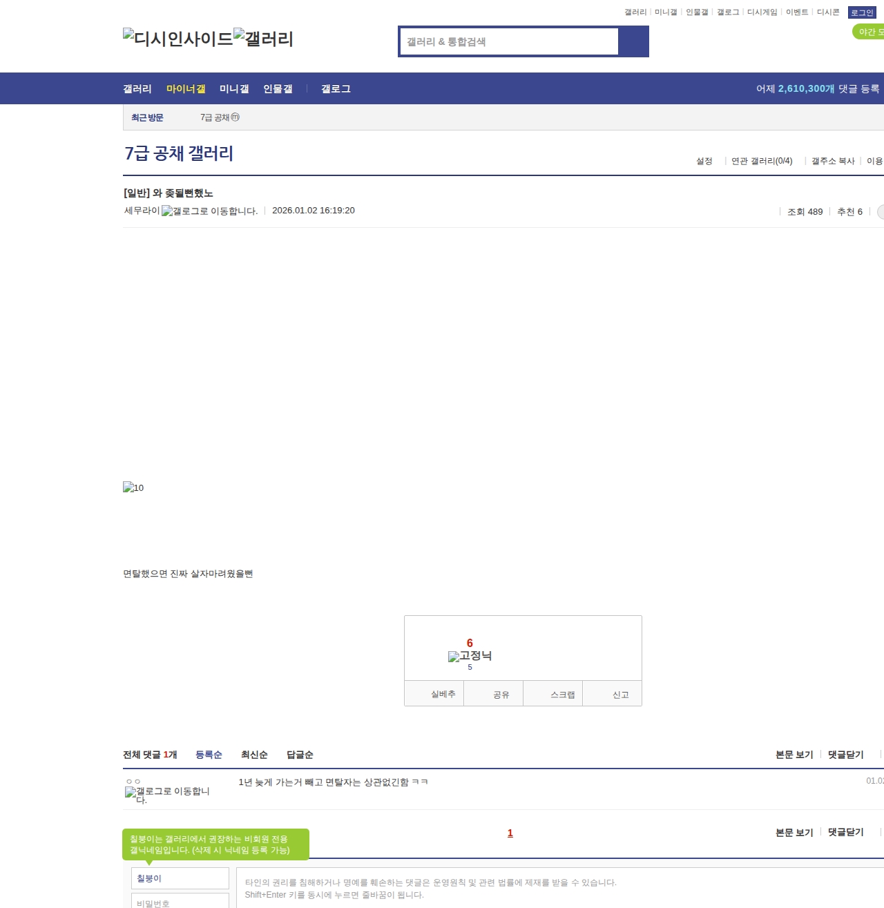This screenshot has height=908, width=884.
Task: Open 인물갤 in the blue navigation bar
Action: [x=278, y=89]
